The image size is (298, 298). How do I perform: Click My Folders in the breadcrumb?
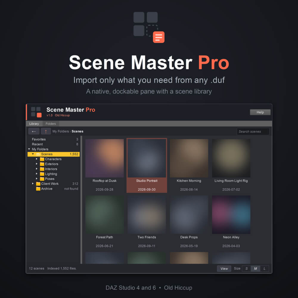[x=60, y=131]
